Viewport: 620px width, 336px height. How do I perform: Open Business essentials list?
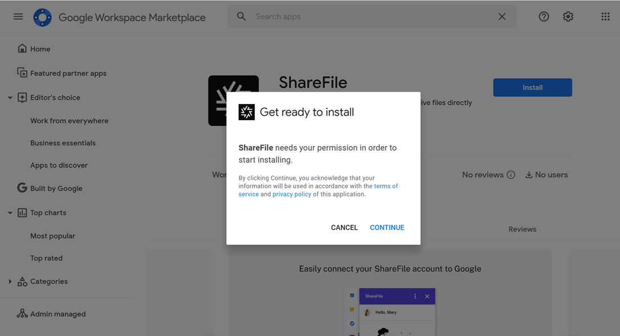click(63, 143)
